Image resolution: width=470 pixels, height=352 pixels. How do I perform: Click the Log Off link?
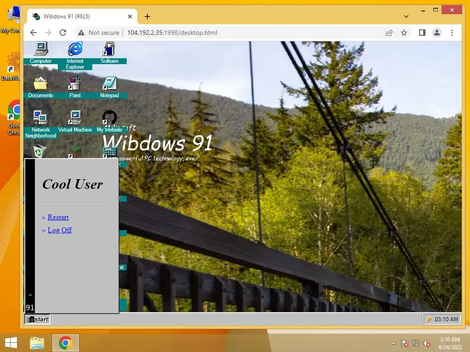click(60, 230)
